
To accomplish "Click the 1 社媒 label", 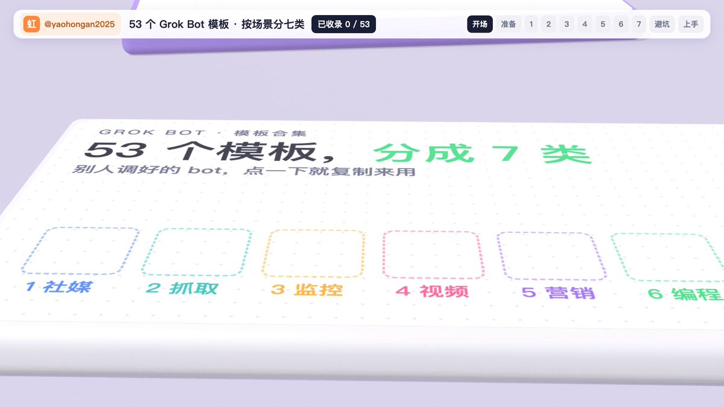I will (x=59, y=286).
